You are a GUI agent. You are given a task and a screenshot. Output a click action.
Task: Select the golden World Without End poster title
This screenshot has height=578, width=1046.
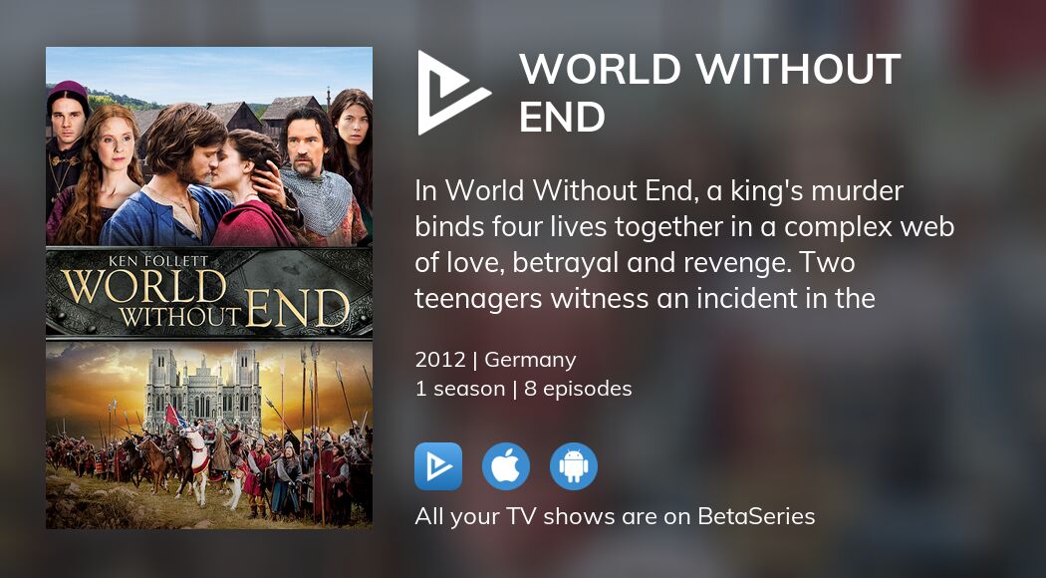click(x=205, y=296)
